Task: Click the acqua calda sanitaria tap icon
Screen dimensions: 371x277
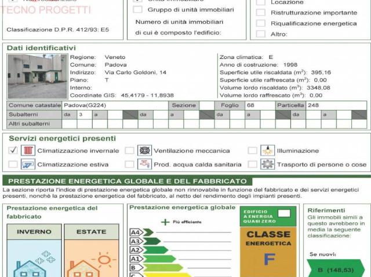Action: (144, 164)
